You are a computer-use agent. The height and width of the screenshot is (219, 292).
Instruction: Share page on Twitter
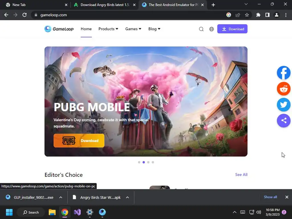[x=284, y=105]
